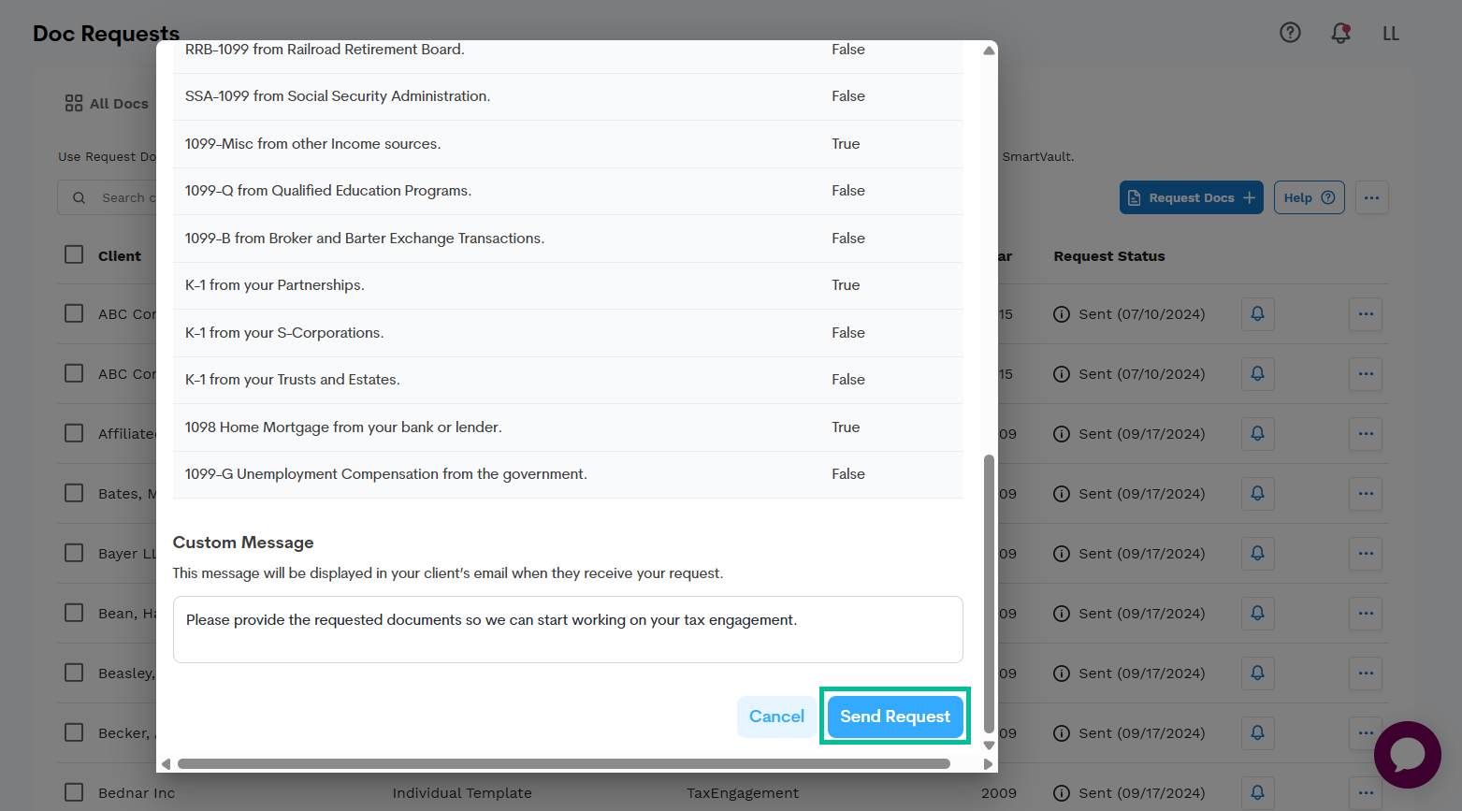This screenshot has width=1462, height=811.
Task: Click the Help button in toolbar
Action: coord(1309,197)
